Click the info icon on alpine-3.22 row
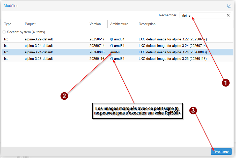Viewport: 236px width, 158px height. 112,39
